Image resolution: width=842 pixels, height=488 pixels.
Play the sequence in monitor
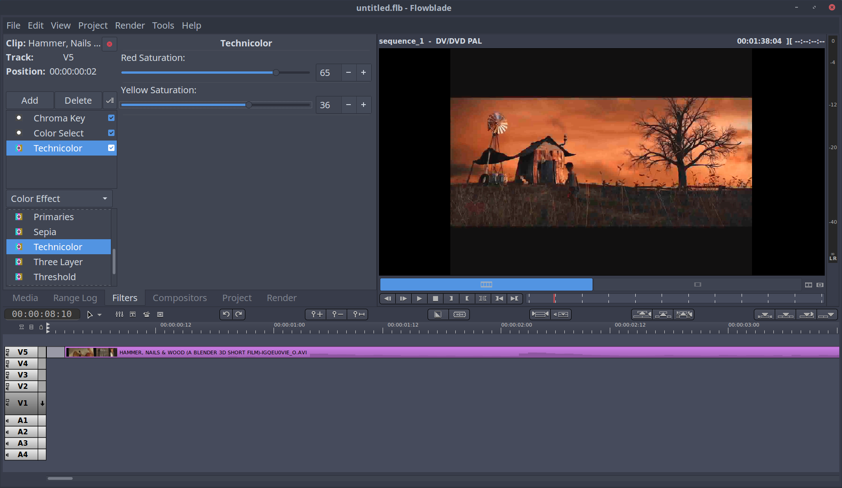pyautogui.click(x=419, y=298)
